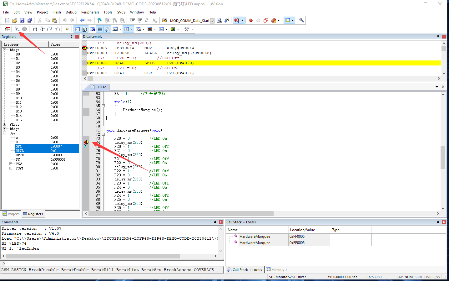The width and height of the screenshot is (449, 281).
Task: Click the Save file floppy icon
Action: coord(22,21)
